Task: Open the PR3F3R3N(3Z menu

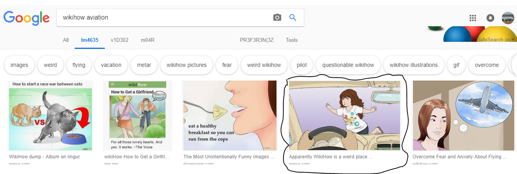Action: (257, 40)
